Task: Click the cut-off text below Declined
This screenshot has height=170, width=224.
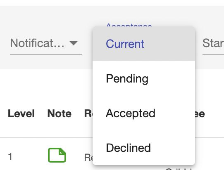Action: (x=179, y=169)
